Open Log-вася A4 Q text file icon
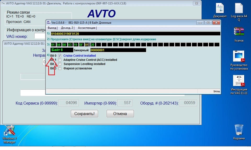251x150 pixels. pos(239,12)
